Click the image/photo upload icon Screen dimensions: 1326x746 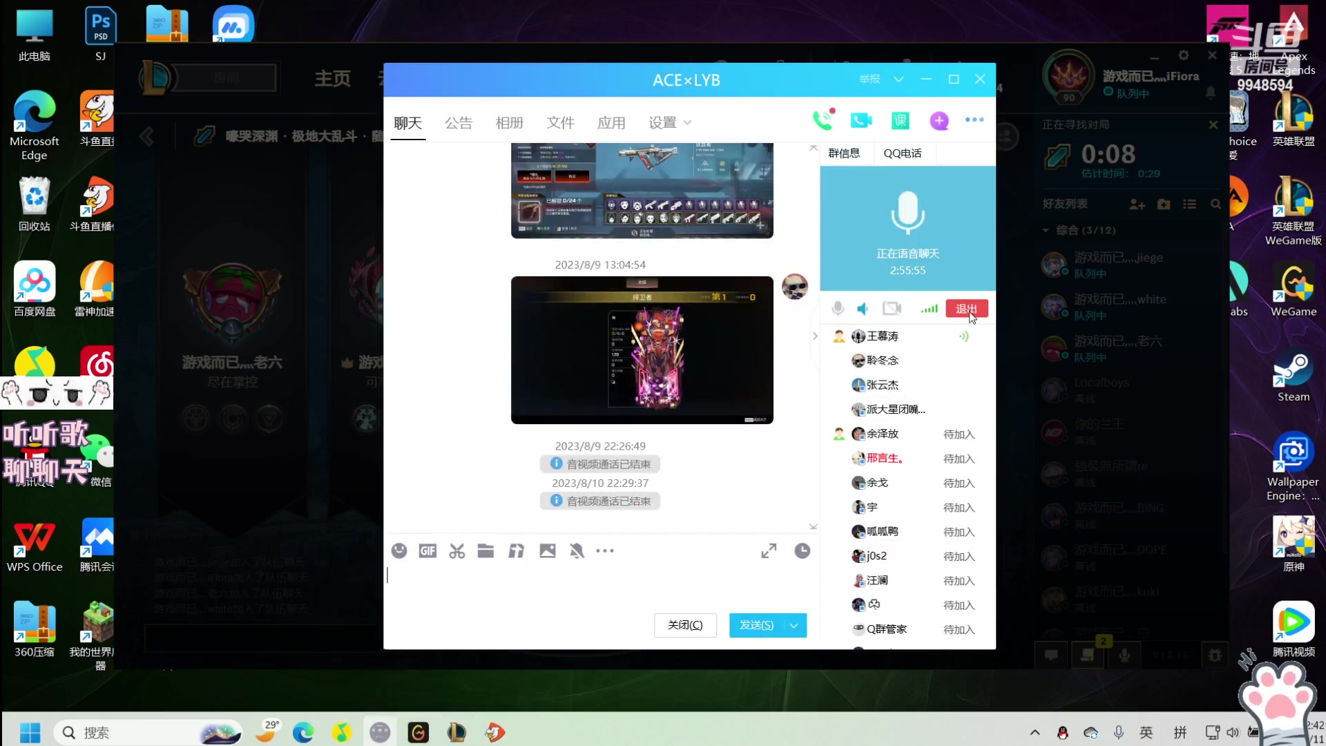click(548, 550)
